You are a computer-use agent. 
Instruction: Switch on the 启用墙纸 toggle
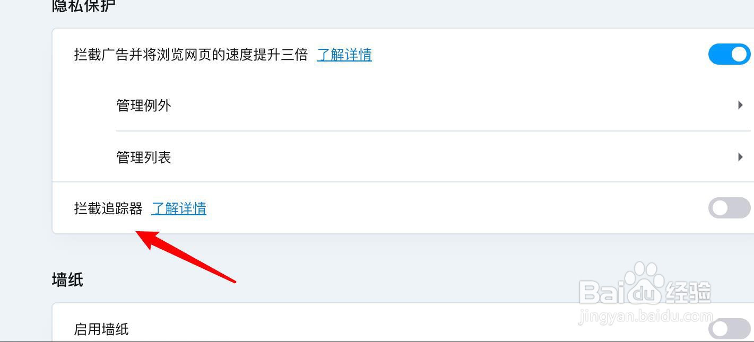pos(729,329)
